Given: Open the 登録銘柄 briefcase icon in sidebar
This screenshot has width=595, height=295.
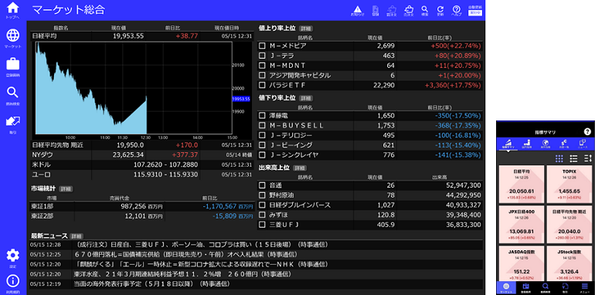Looking at the screenshot, I should click(13, 67).
